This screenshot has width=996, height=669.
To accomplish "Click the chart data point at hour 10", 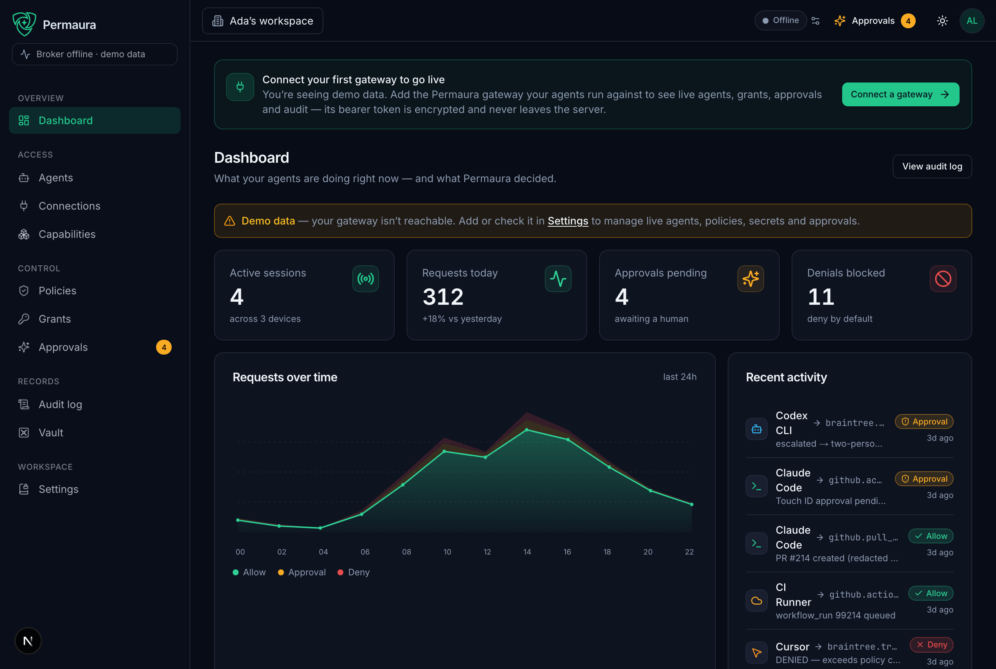I will tap(444, 452).
